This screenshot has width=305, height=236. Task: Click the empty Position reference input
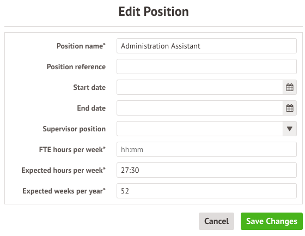pyautogui.click(x=206, y=66)
